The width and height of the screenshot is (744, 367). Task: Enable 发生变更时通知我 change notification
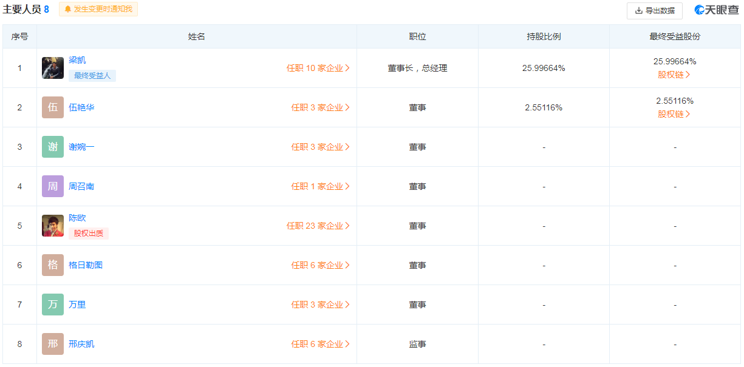98,10
